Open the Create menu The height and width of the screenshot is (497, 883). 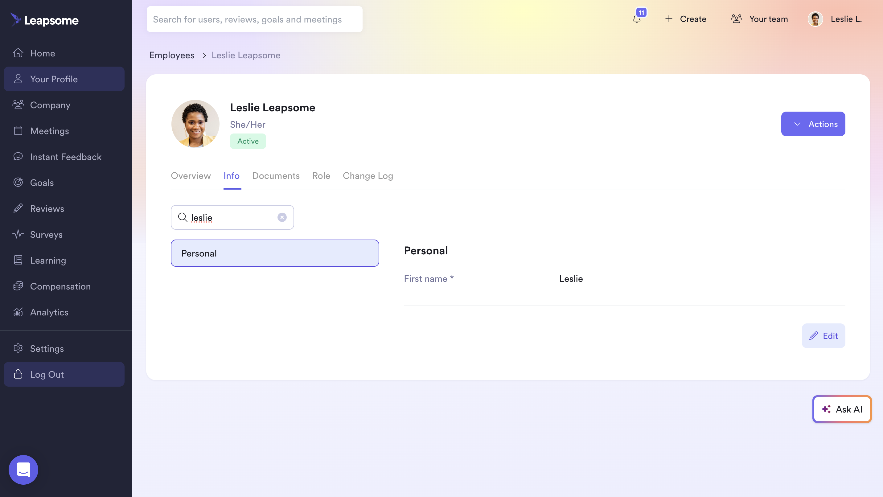pos(686,19)
